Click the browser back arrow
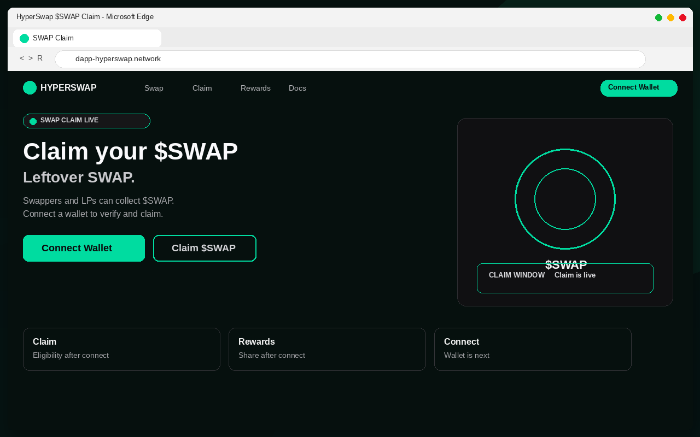This screenshot has width=700, height=437. point(22,58)
